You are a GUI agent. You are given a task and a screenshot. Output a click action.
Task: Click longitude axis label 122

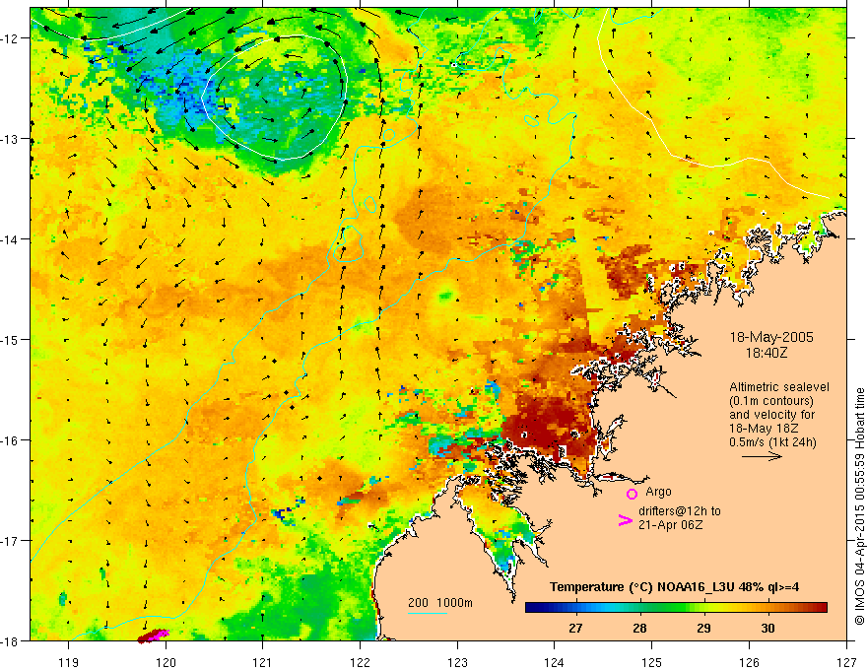[360, 662]
